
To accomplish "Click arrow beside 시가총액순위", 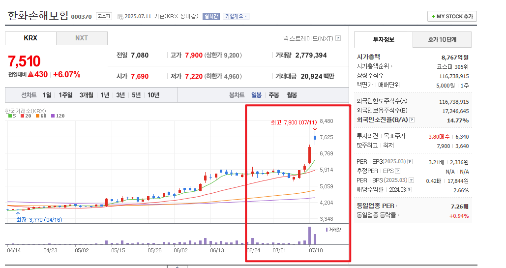I will point(391,66).
